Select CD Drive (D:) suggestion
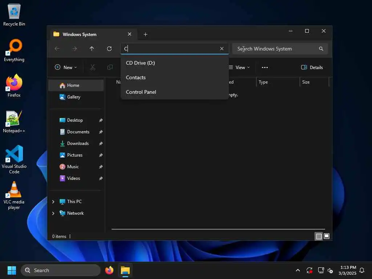Image resolution: width=372 pixels, height=279 pixels. coord(175,63)
